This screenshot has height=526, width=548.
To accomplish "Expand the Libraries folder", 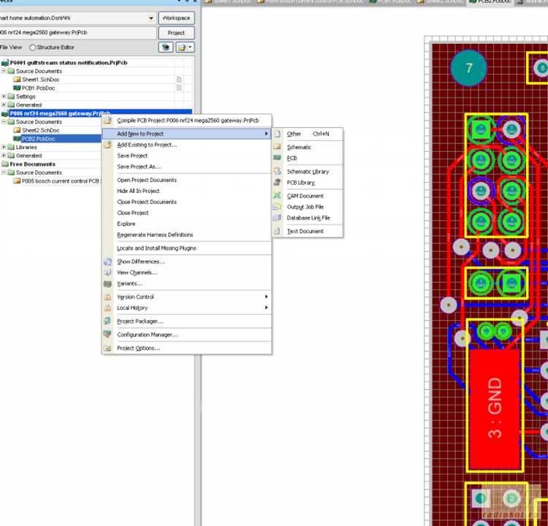I will pyautogui.click(x=4, y=147).
